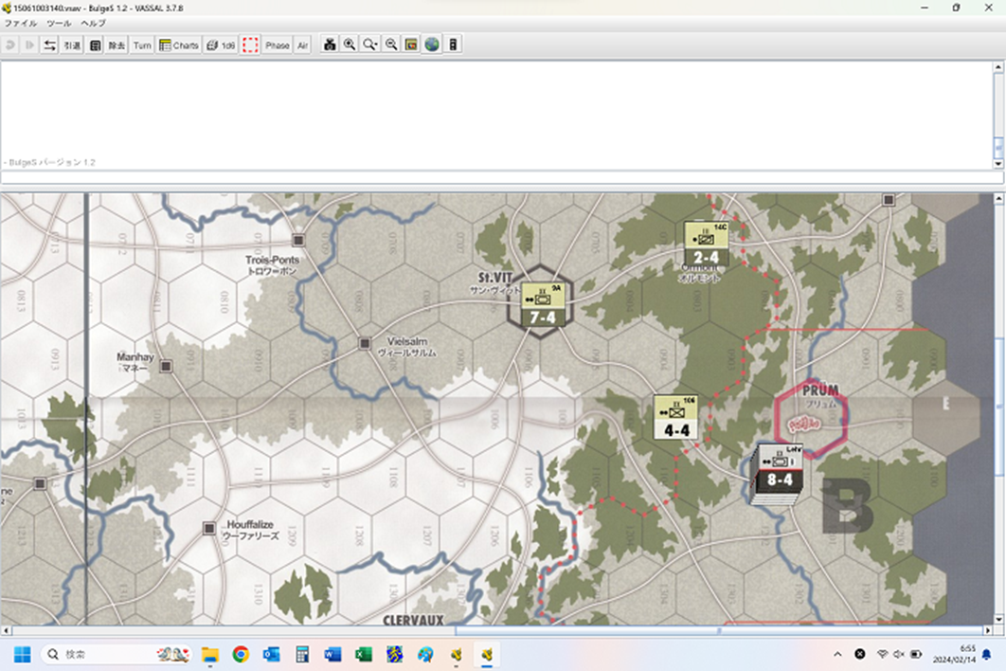Open the Windows Start menu
Image resolution: width=1006 pixels, height=671 pixels.
[x=23, y=654]
